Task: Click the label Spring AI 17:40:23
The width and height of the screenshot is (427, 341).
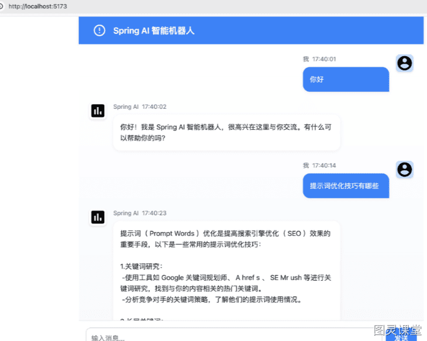Action: coord(140,213)
